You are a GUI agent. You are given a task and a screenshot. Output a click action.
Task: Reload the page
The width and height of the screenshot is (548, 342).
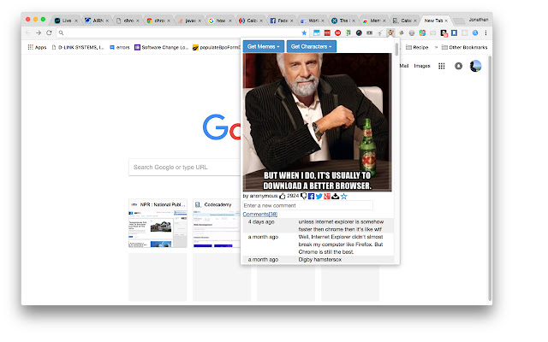50,32
